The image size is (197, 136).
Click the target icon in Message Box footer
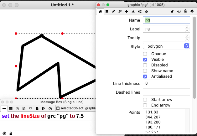(4, 133)
